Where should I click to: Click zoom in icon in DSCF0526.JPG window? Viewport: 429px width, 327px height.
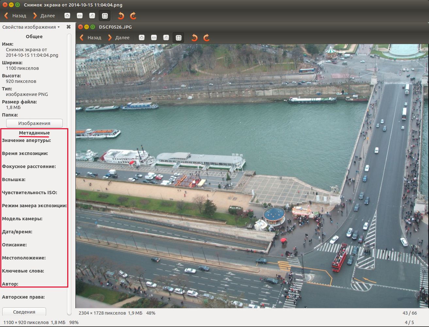pos(141,38)
